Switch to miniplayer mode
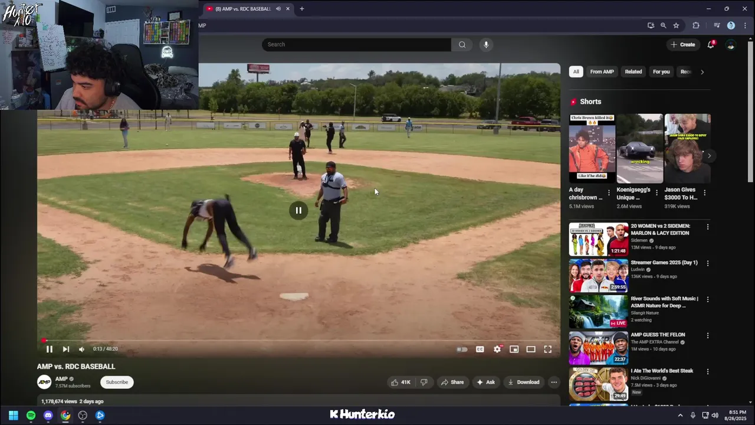Viewport: 755px width, 425px height. point(514,349)
